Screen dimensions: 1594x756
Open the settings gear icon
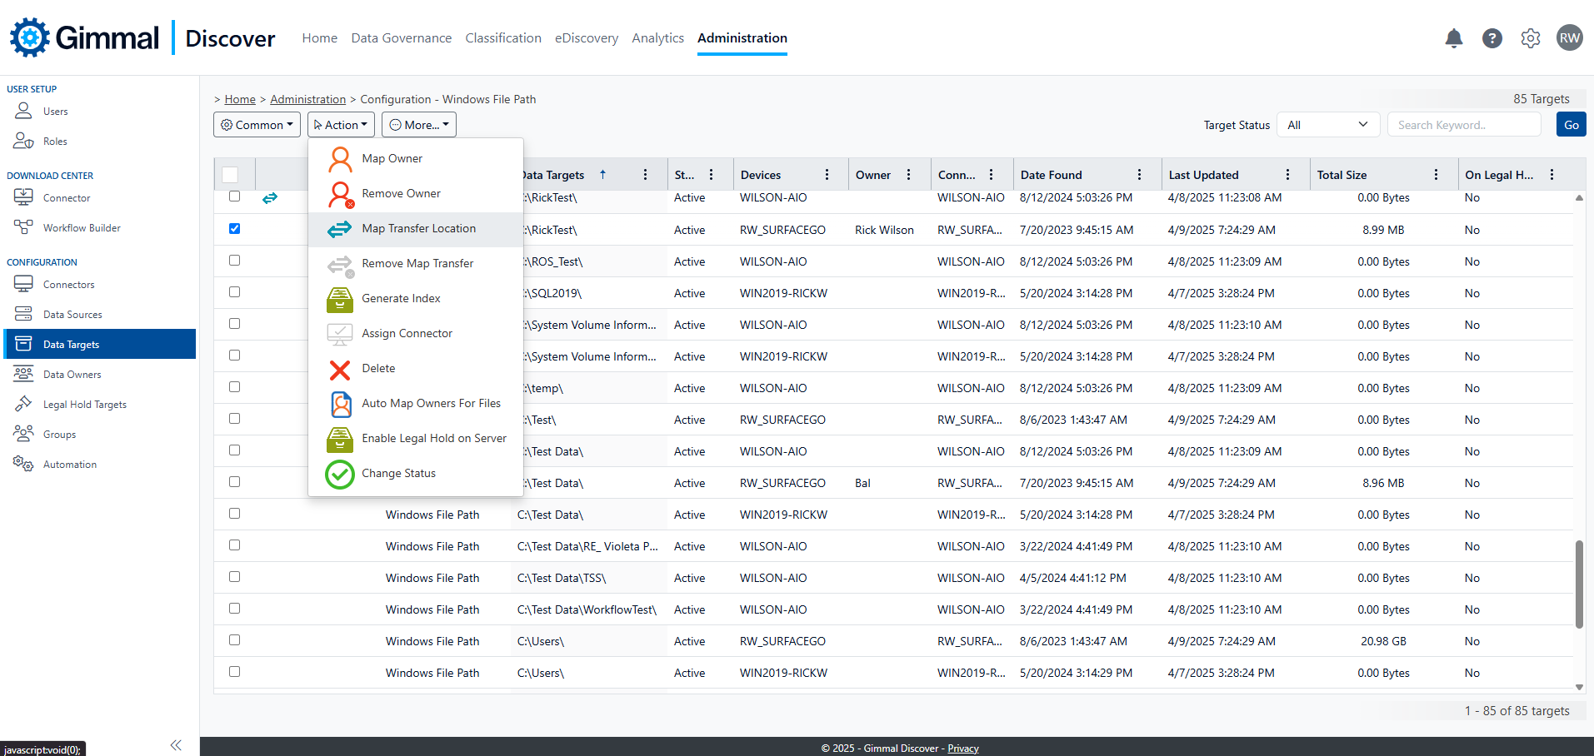pyautogui.click(x=1530, y=38)
